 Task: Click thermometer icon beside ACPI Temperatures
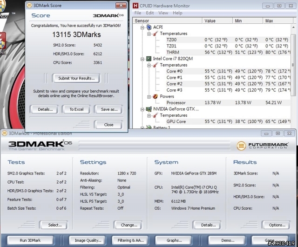155,33
